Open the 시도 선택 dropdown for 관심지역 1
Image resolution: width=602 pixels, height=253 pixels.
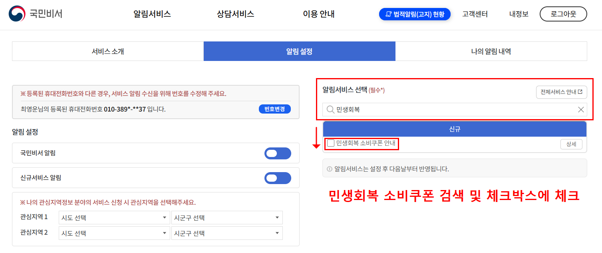point(114,218)
